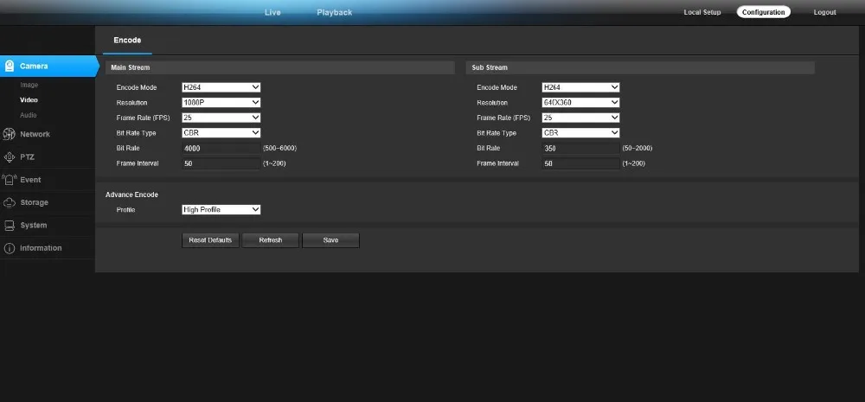Click the Event alarm icon
The image size is (865, 402).
coord(9,180)
